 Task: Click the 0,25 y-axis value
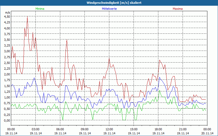point(7,115)
